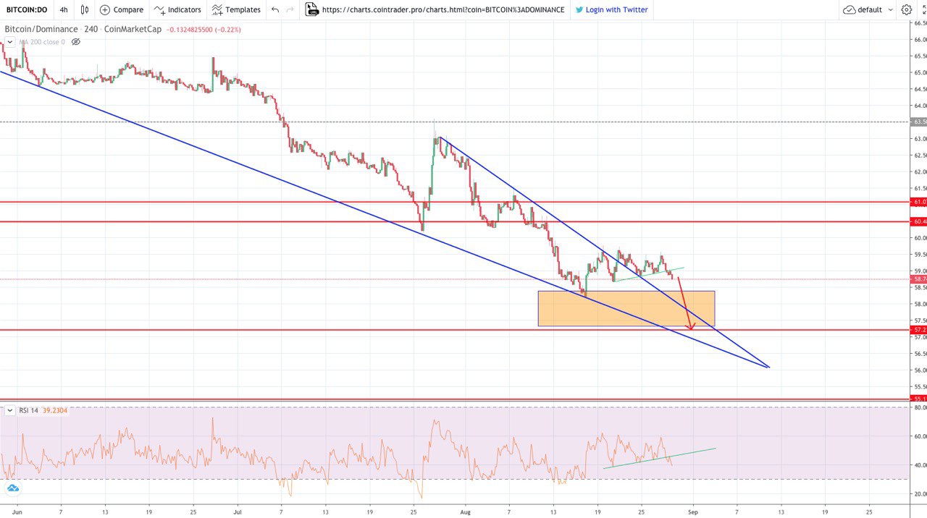Screen dimensions: 927x518
Task: Click the 63.5 grey price label
Action: coord(919,122)
